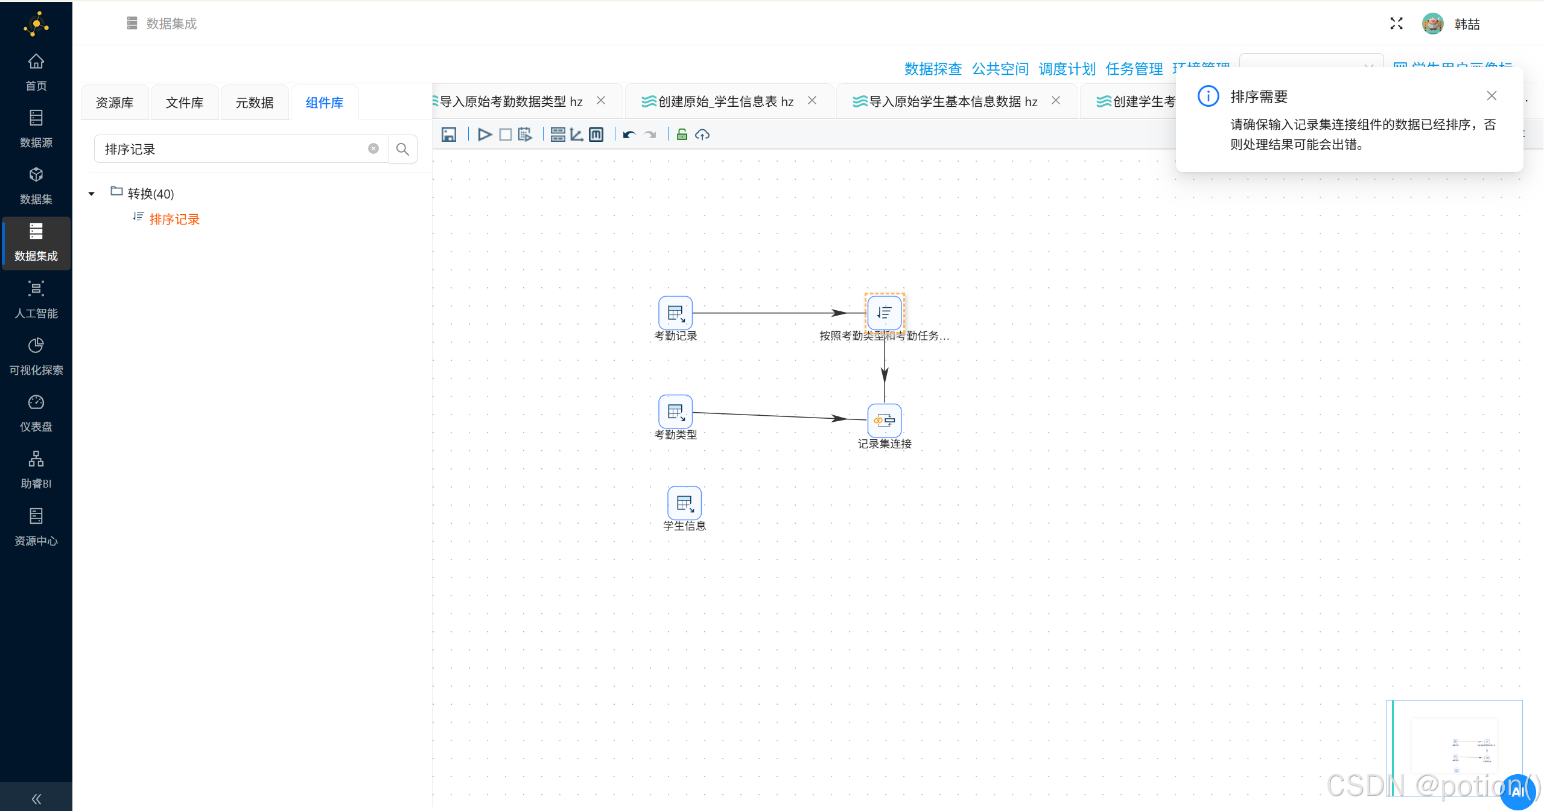Viewport: 1544px width, 811px height.
Task: Select the sort records node on canvas
Action: (x=885, y=313)
